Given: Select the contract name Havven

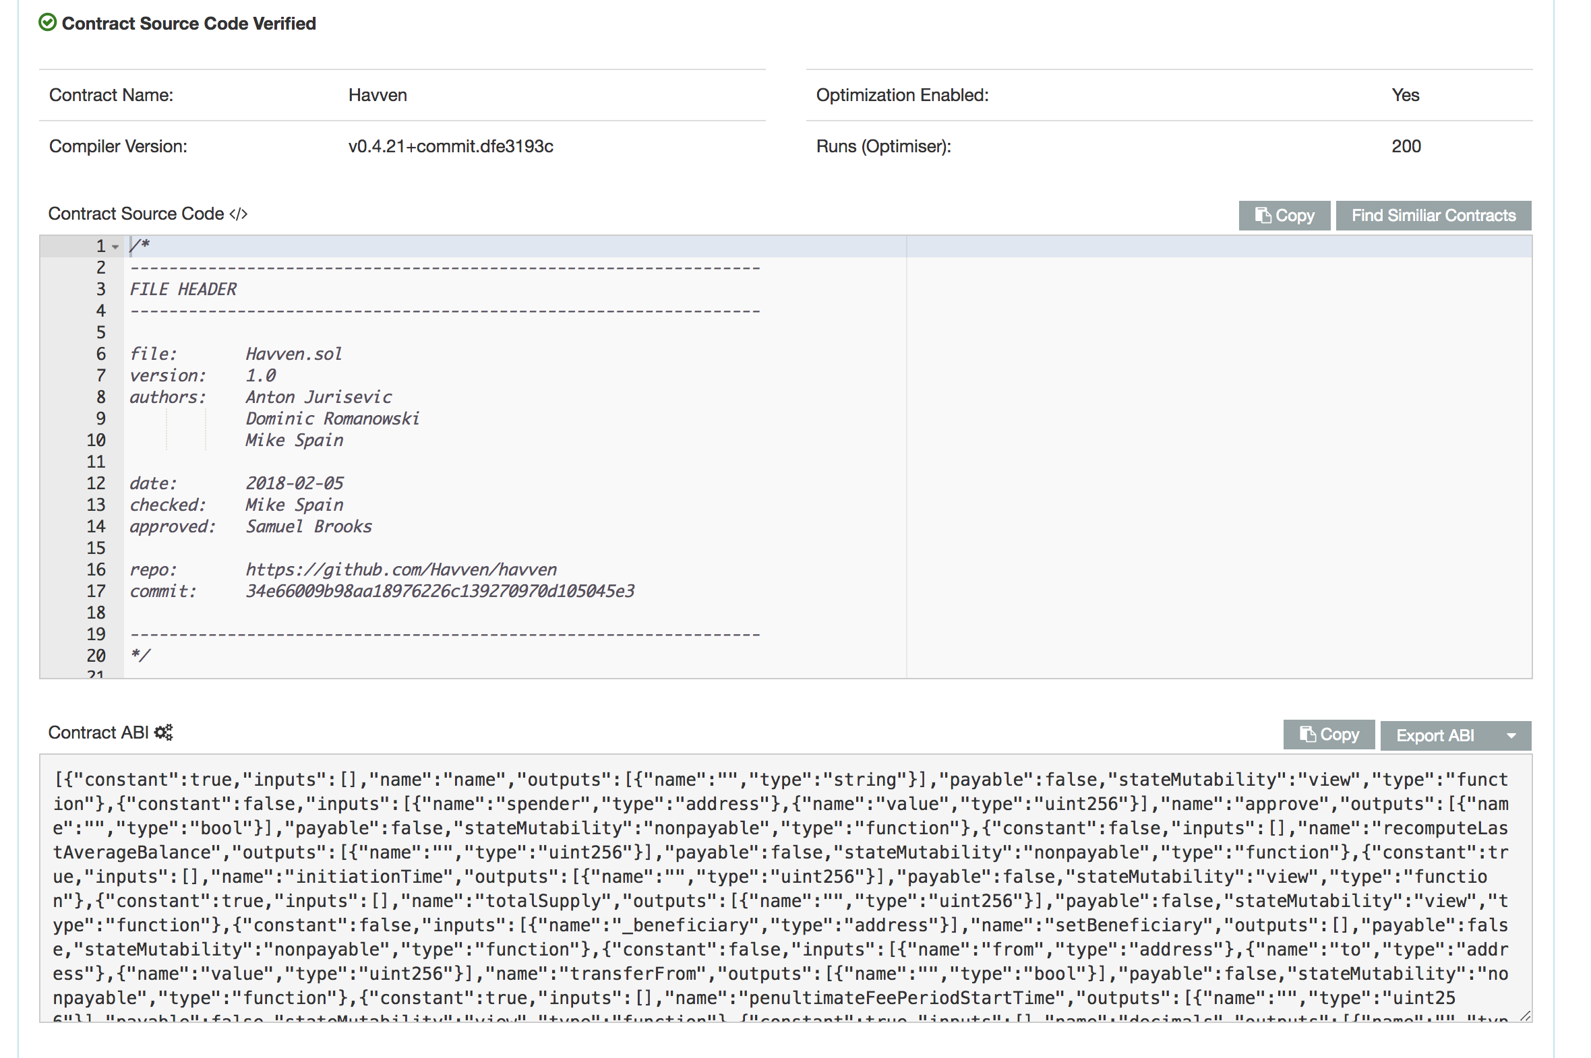Looking at the screenshot, I should point(377,94).
